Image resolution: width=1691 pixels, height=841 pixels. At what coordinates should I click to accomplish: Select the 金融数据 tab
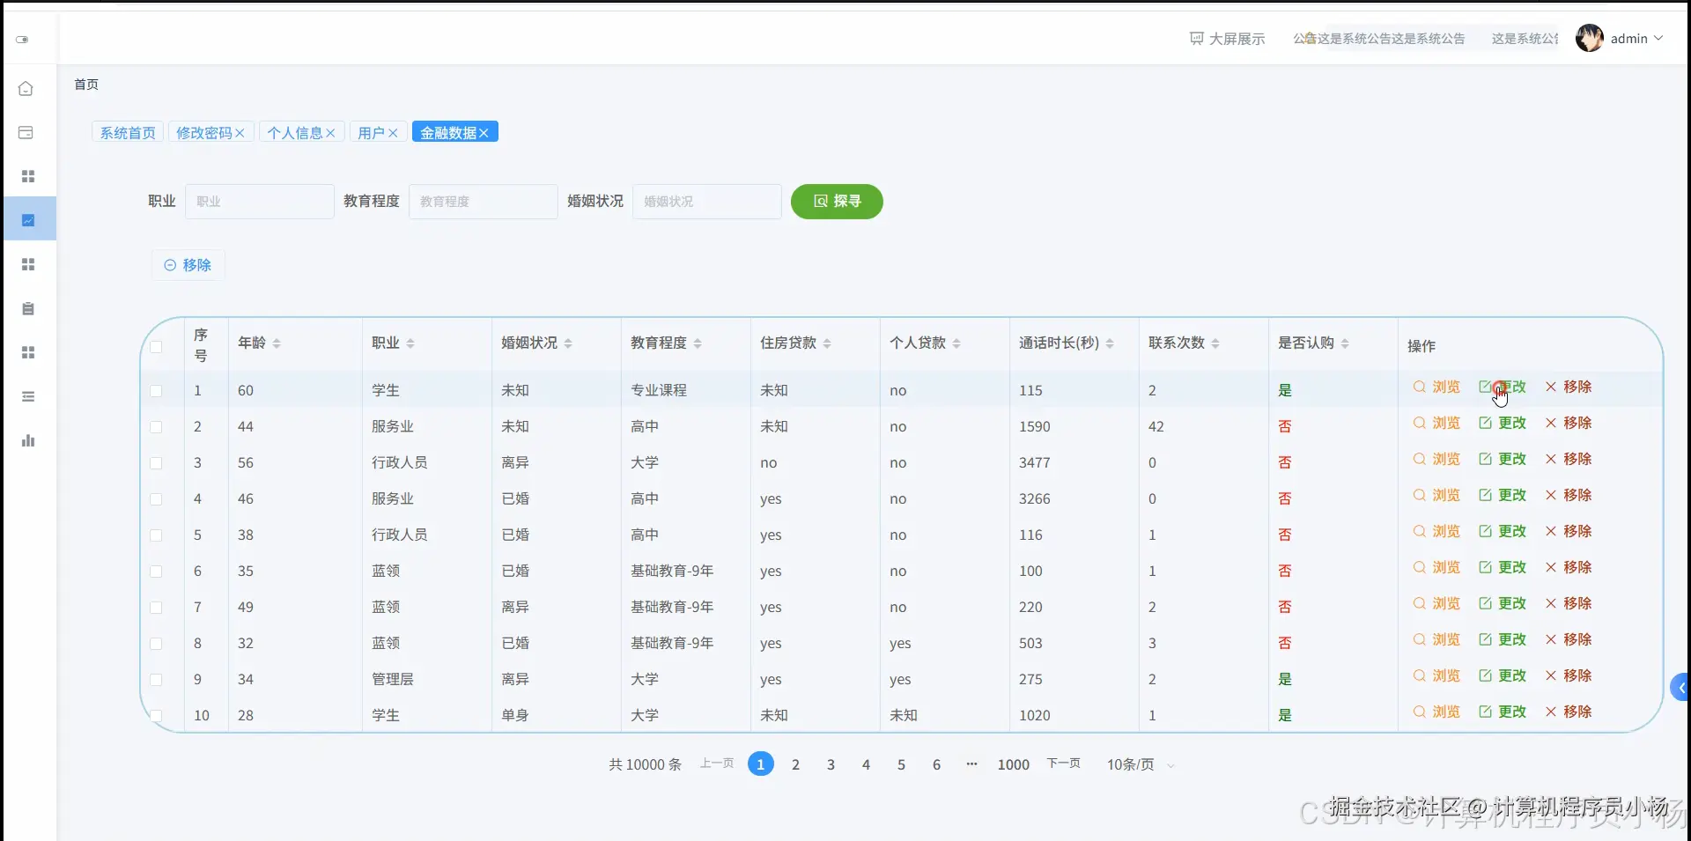(x=448, y=133)
